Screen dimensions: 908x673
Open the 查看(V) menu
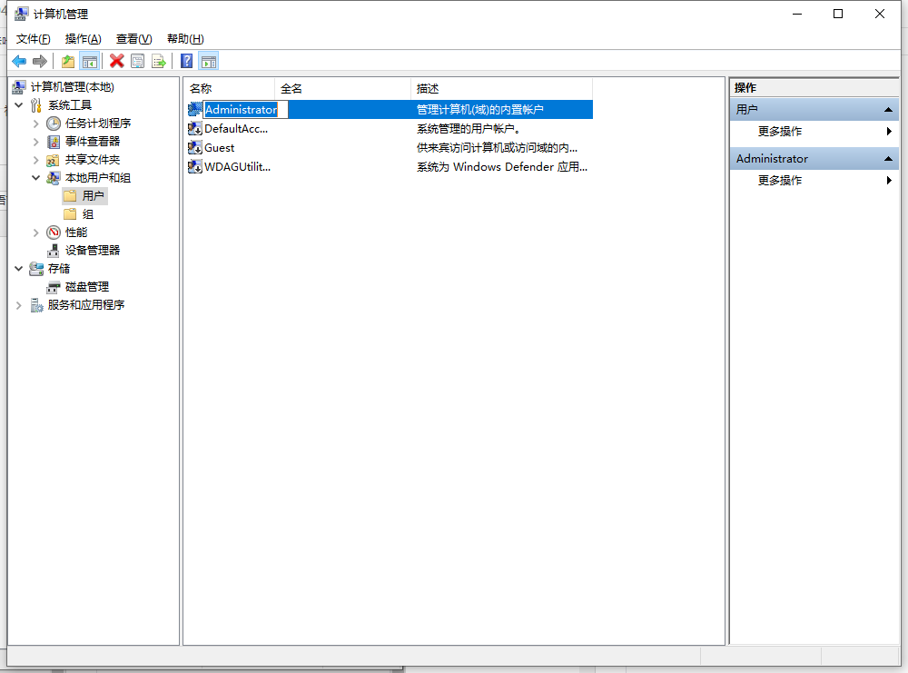click(x=133, y=38)
